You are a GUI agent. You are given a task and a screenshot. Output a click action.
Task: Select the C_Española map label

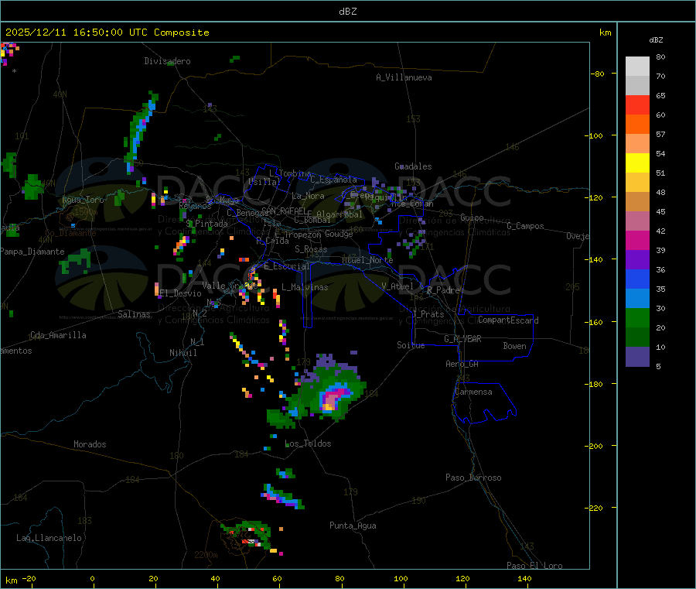pyautogui.click(x=334, y=180)
